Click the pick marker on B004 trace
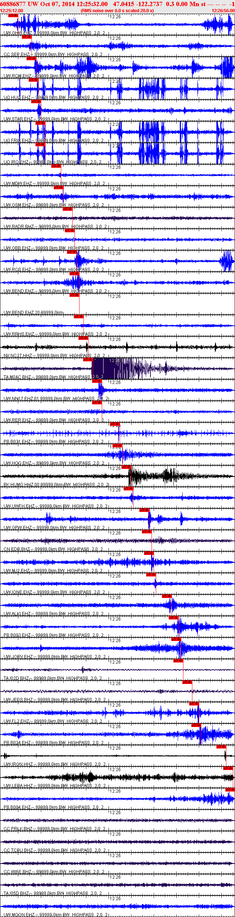The image size is (235, 917). tap(230, 790)
